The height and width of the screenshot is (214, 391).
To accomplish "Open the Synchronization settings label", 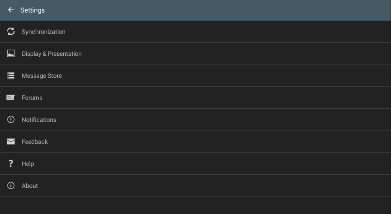I will pyautogui.click(x=44, y=32).
